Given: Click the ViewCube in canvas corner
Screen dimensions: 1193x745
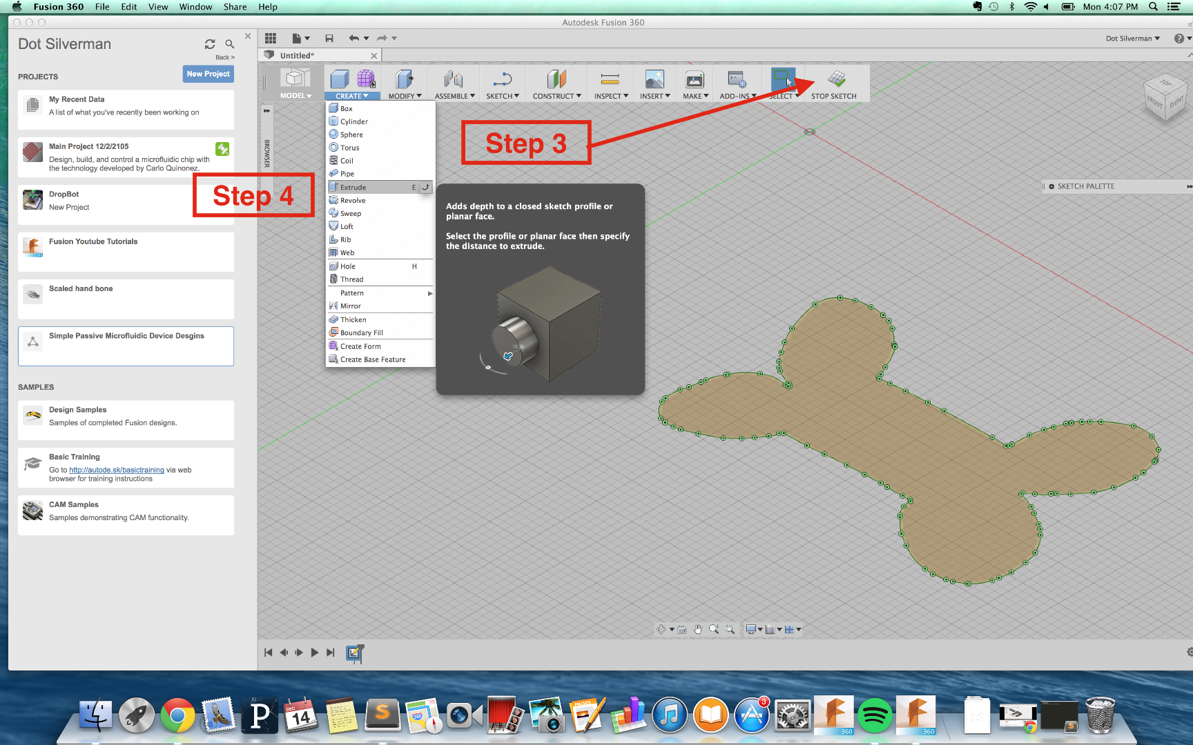Looking at the screenshot, I should pyautogui.click(x=1165, y=99).
